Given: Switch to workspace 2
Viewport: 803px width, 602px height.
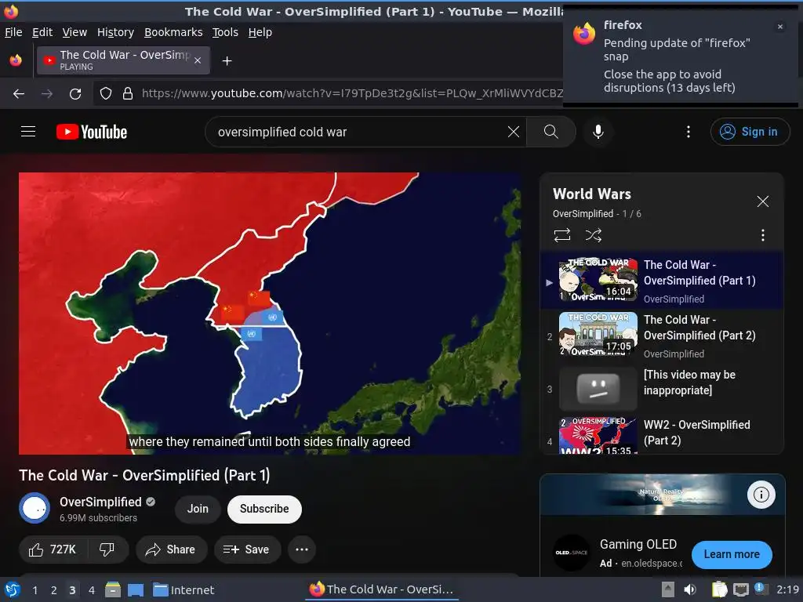Looking at the screenshot, I should click(x=54, y=589).
